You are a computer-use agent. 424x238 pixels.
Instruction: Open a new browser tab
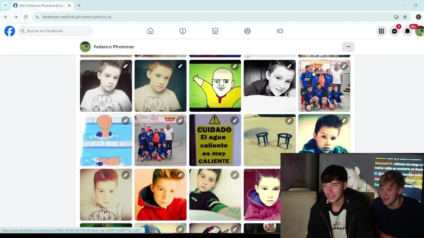coord(79,5)
